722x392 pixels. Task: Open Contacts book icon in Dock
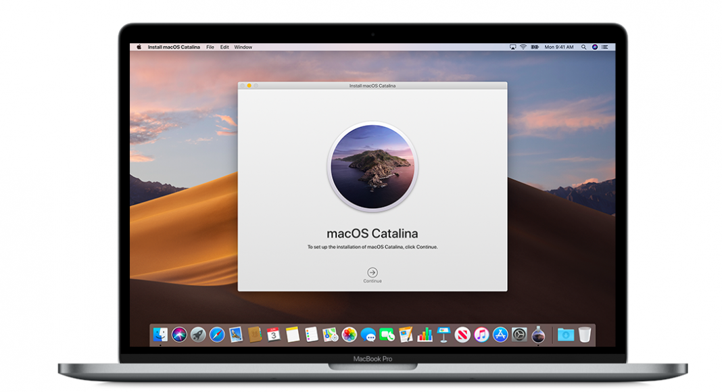[x=255, y=335]
